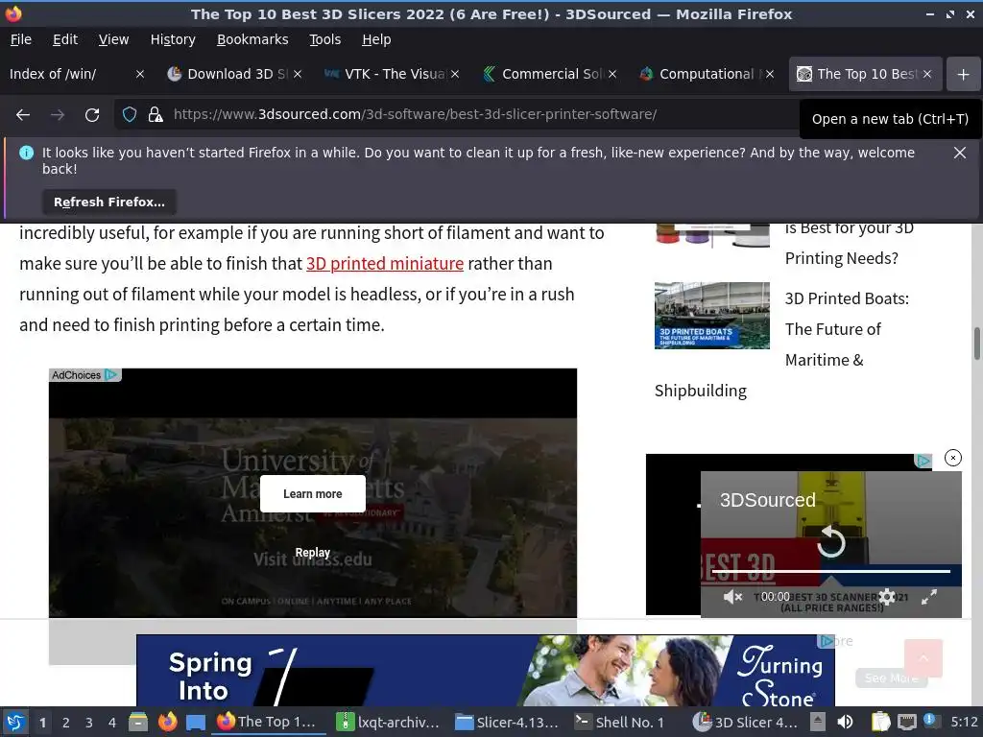
Task: Switch to Shell No. 1 taskbar window
Action: (x=621, y=723)
